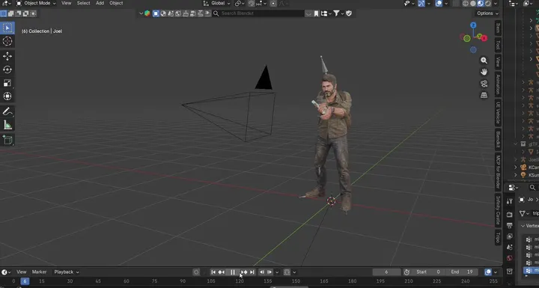Select the Measure tool
This screenshot has width=539, height=288.
tap(7, 125)
